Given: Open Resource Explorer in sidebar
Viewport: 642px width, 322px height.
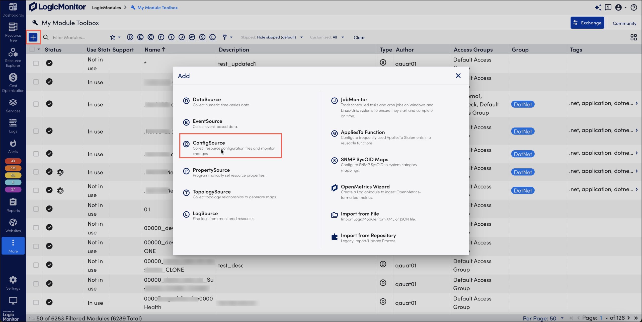Looking at the screenshot, I should click(x=13, y=57).
